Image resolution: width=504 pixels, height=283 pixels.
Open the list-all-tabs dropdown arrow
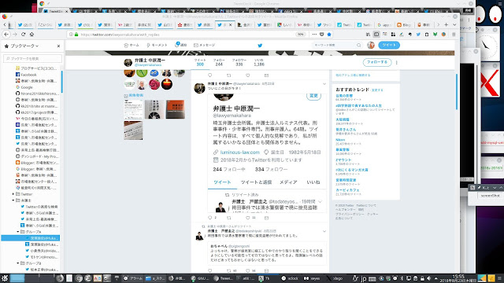click(x=454, y=24)
